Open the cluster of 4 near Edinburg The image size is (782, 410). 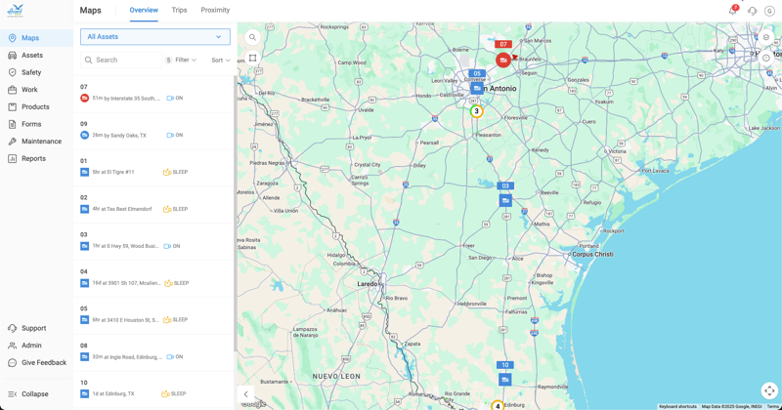tap(498, 406)
